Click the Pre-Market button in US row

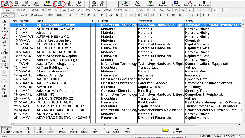point(22,10)
